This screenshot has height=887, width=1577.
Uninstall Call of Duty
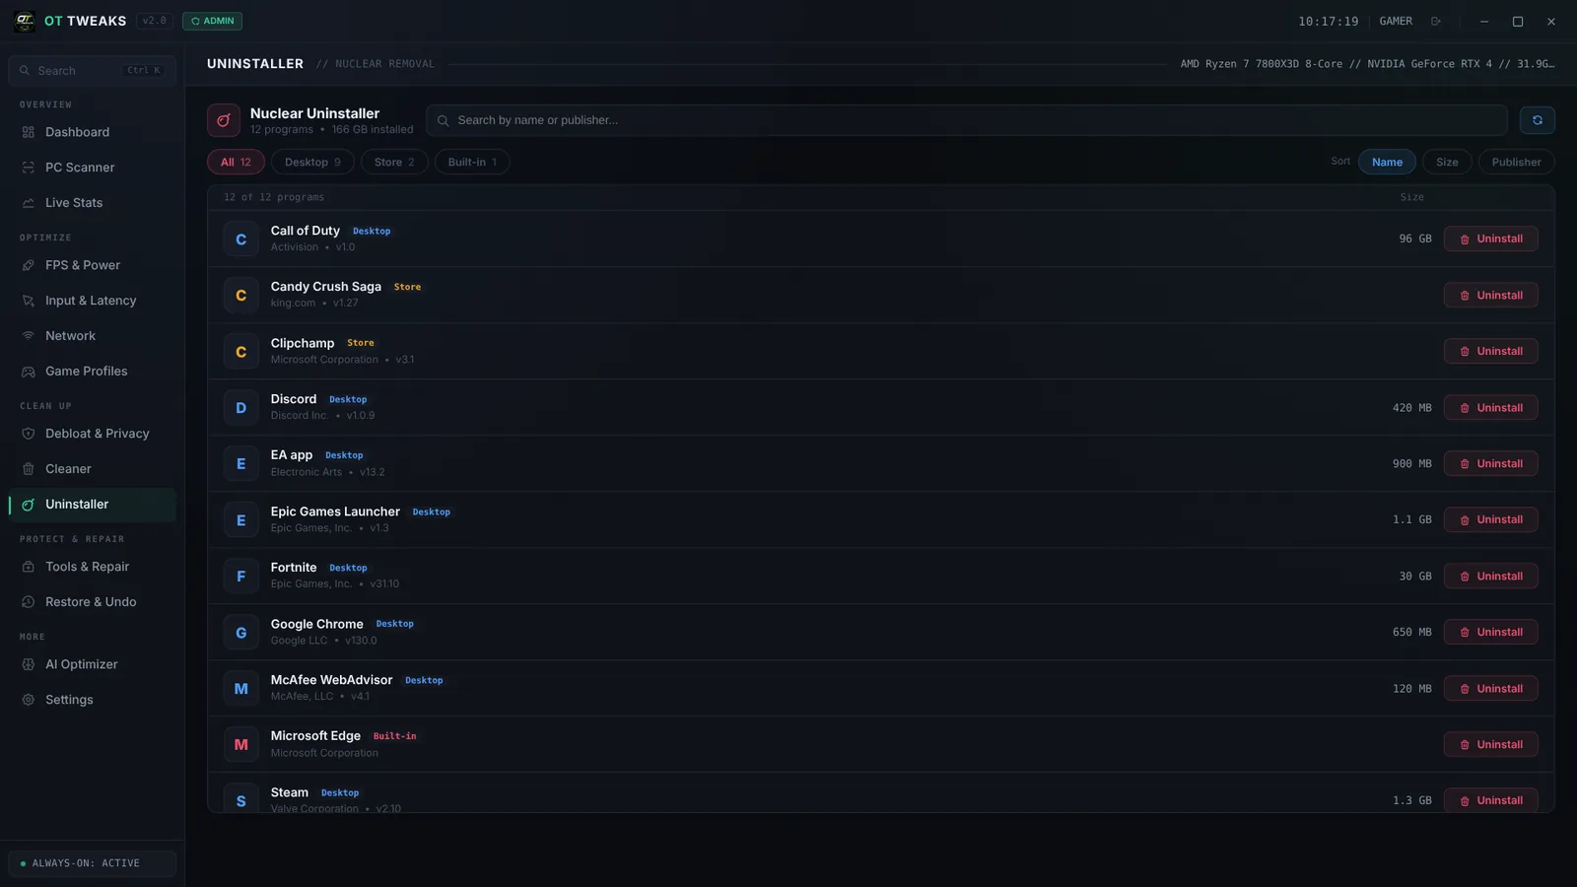[x=1490, y=239]
